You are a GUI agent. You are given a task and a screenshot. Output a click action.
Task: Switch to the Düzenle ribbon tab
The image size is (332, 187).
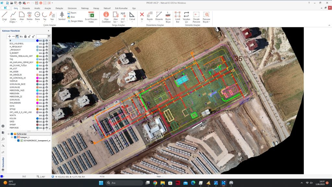(x=26, y=8)
